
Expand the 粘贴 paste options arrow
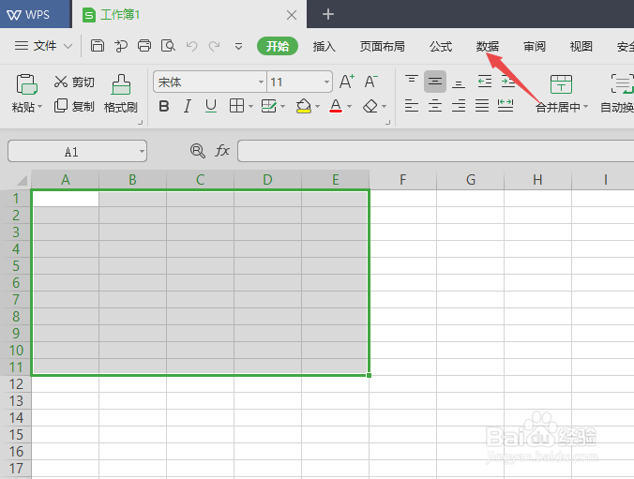(x=40, y=107)
